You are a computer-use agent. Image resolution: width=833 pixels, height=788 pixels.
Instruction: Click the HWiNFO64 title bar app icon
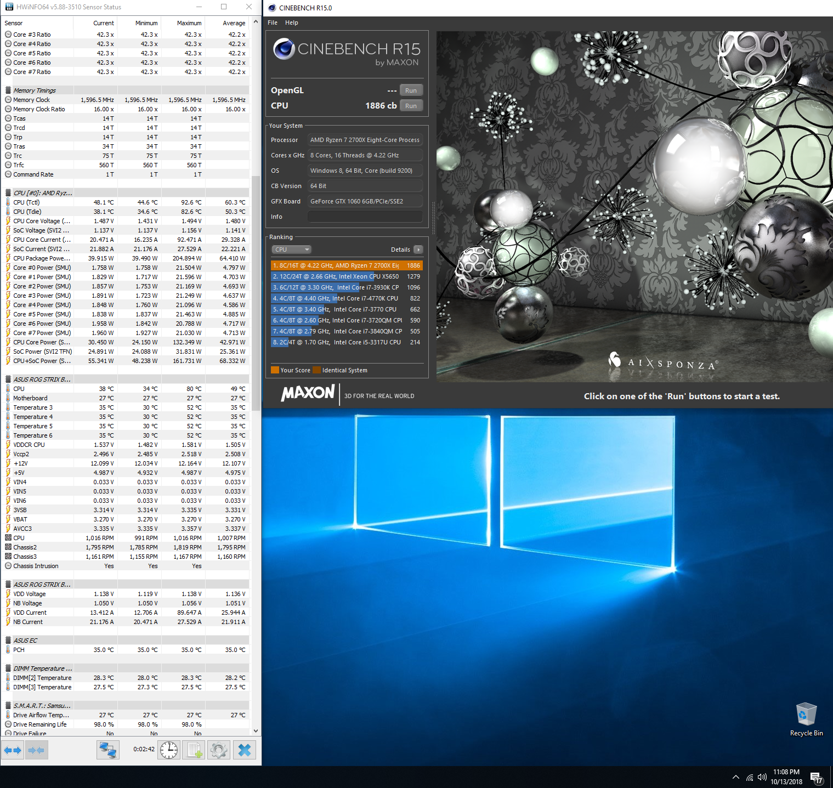(x=9, y=7)
